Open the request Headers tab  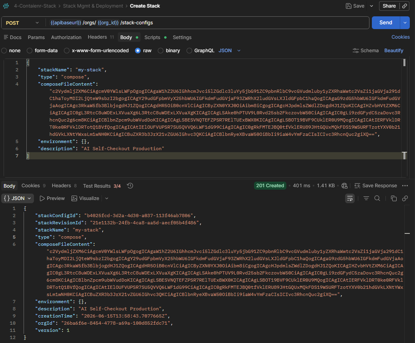click(x=101, y=37)
